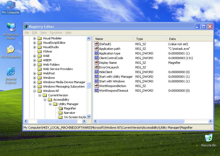220x156 pixels.
Task: Click the VSAnsi folder icon
Action: click(40, 51)
